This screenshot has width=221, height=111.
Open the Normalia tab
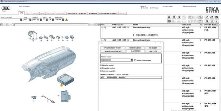click(x=93, y=13)
